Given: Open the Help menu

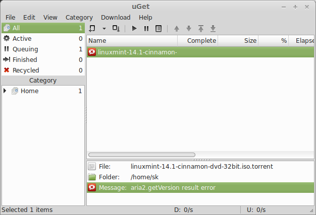Looking at the screenshot, I should coord(145,18).
